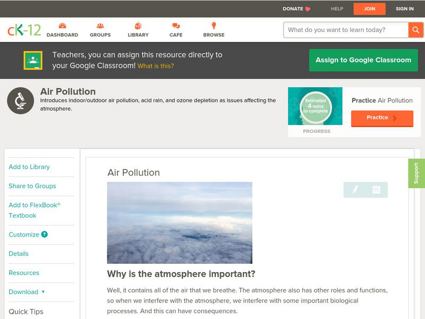Open HELP in the top bar
The width and height of the screenshot is (425, 319).
coord(337,9)
